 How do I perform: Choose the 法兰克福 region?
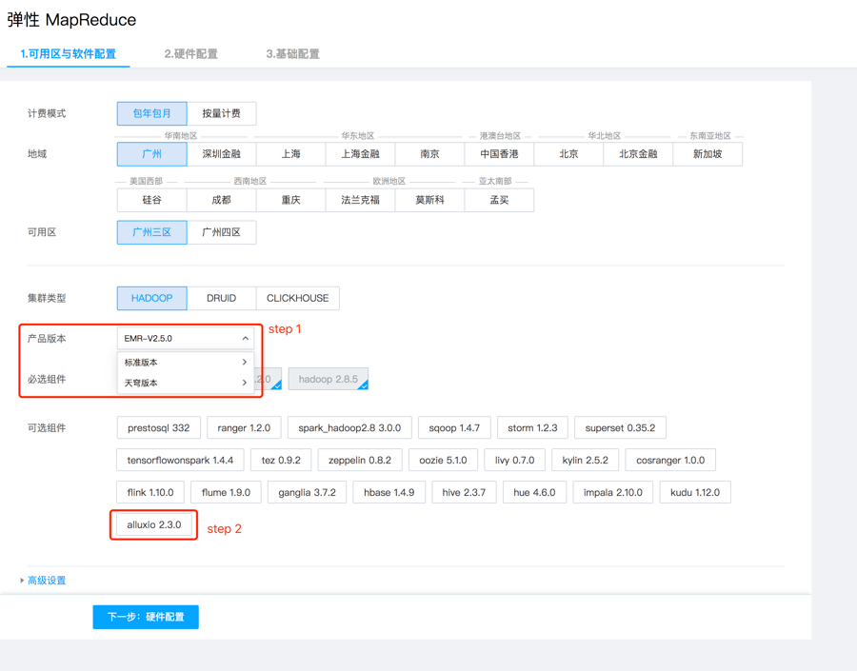coord(360,200)
